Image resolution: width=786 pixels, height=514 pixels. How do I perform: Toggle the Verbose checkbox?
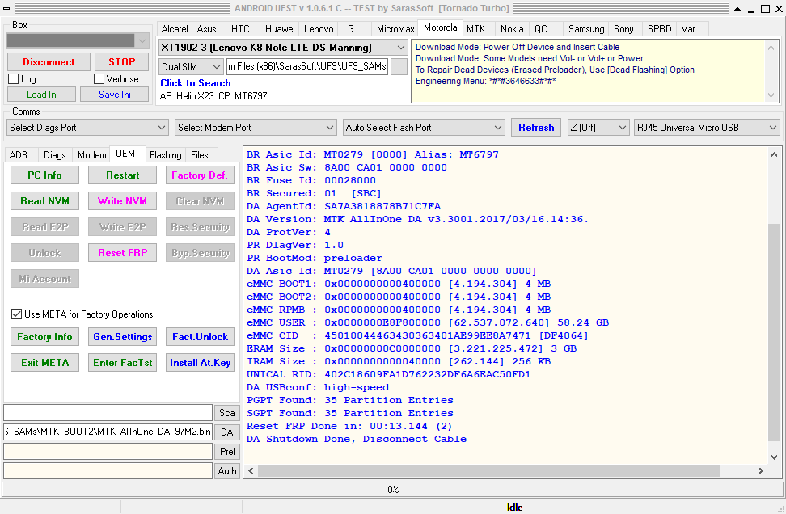pyautogui.click(x=99, y=79)
